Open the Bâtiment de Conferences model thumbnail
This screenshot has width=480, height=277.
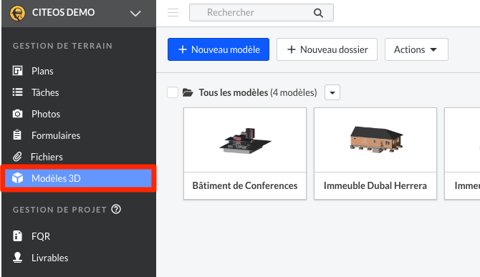tap(245, 140)
